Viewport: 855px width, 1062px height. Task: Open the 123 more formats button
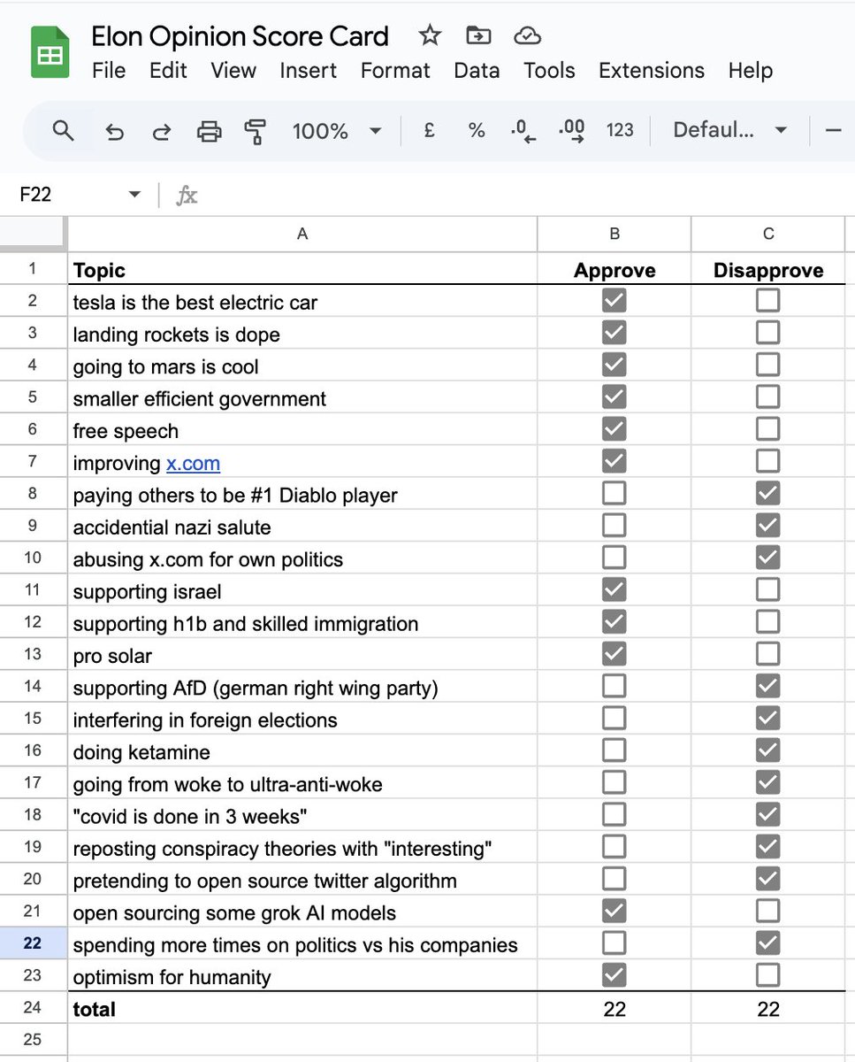click(620, 131)
